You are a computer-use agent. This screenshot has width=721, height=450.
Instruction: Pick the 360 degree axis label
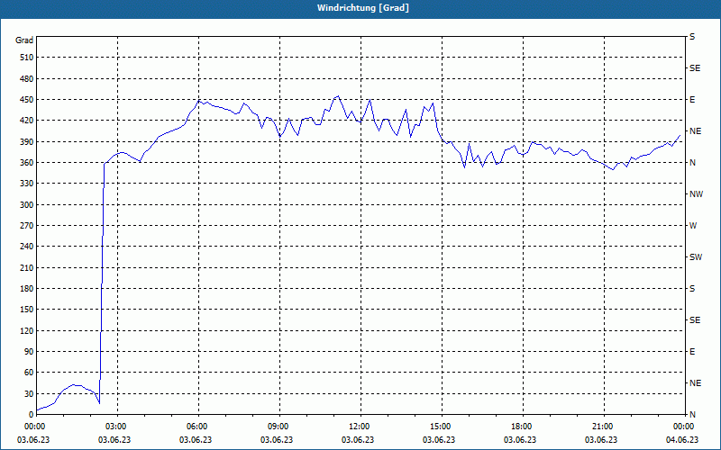click(x=26, y=163)
